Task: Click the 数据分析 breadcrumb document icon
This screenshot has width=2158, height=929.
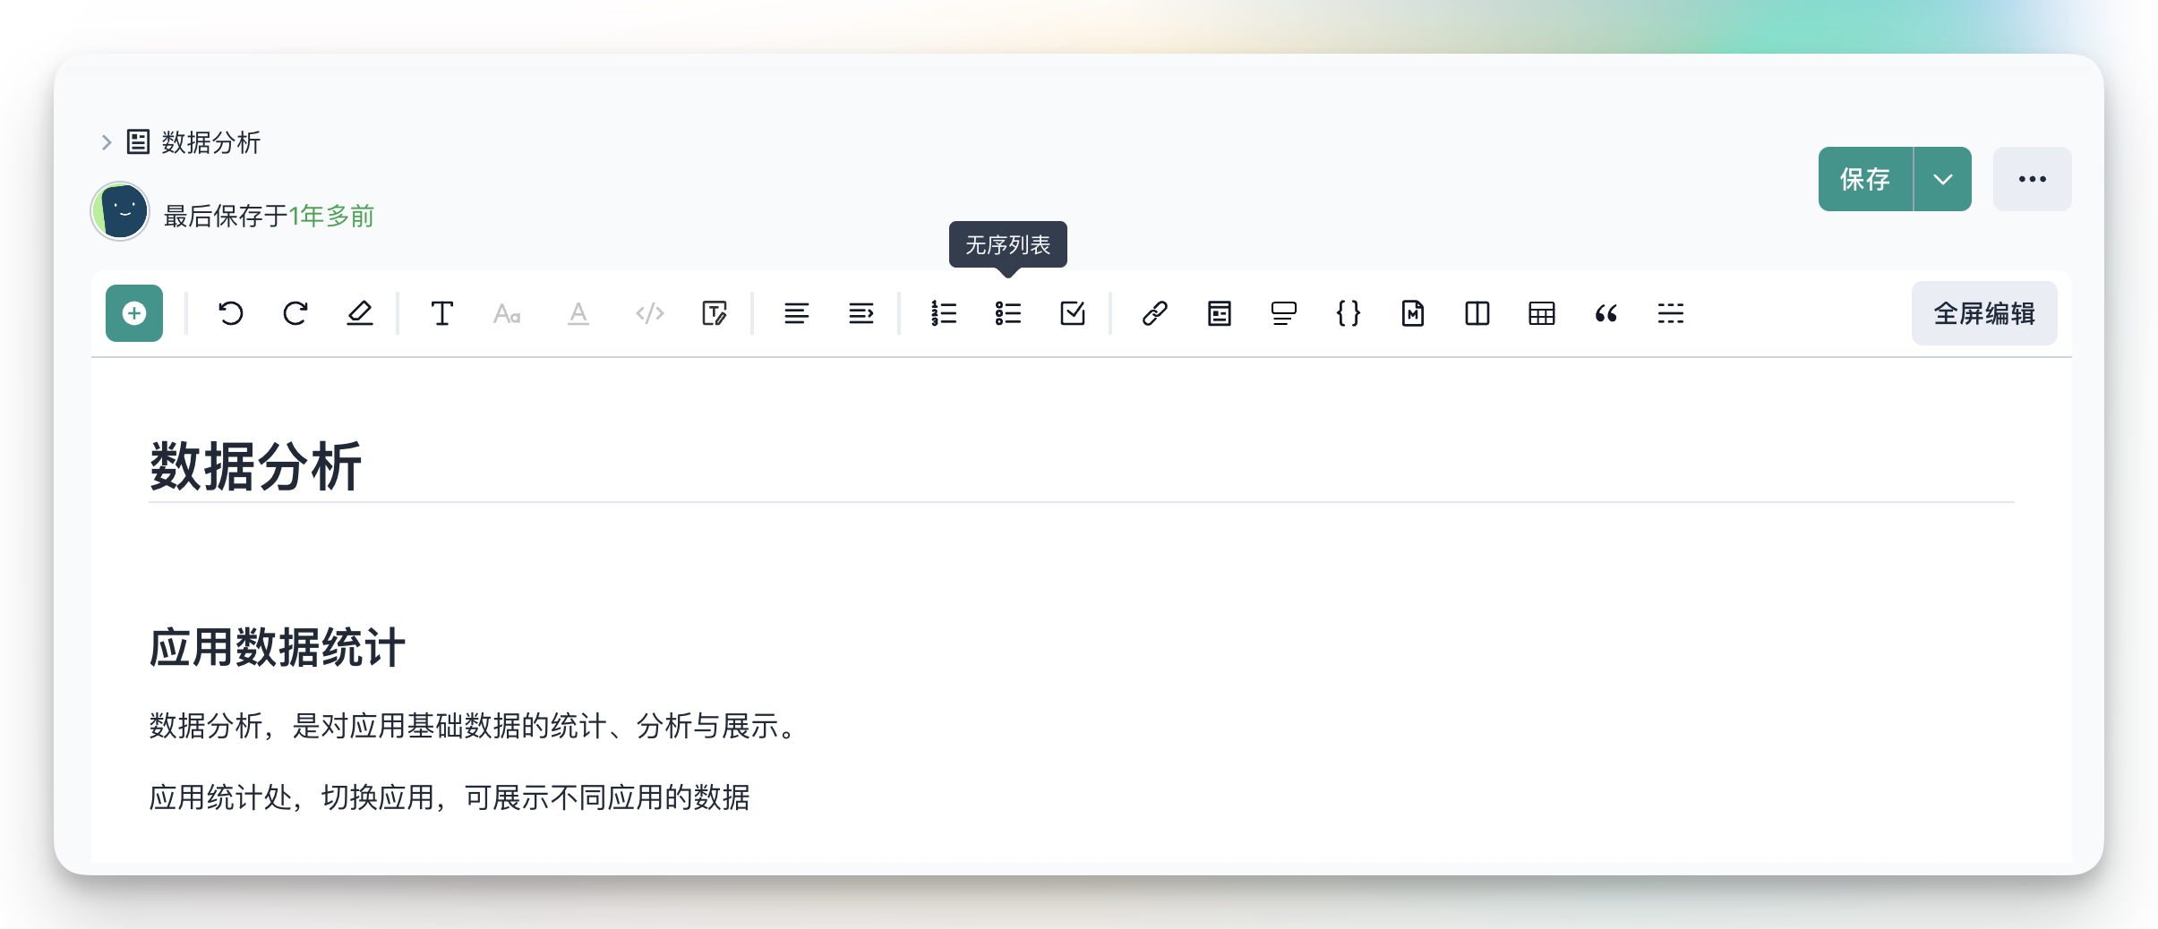Action: 138,141
